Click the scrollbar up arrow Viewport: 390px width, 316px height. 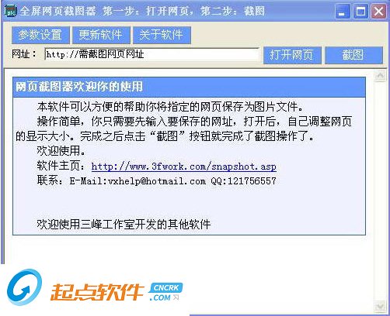click(x=381, y=75)
